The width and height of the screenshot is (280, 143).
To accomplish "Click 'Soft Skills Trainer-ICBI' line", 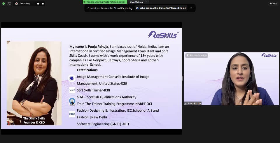I will pyautogui.click(x=93, y=90).
